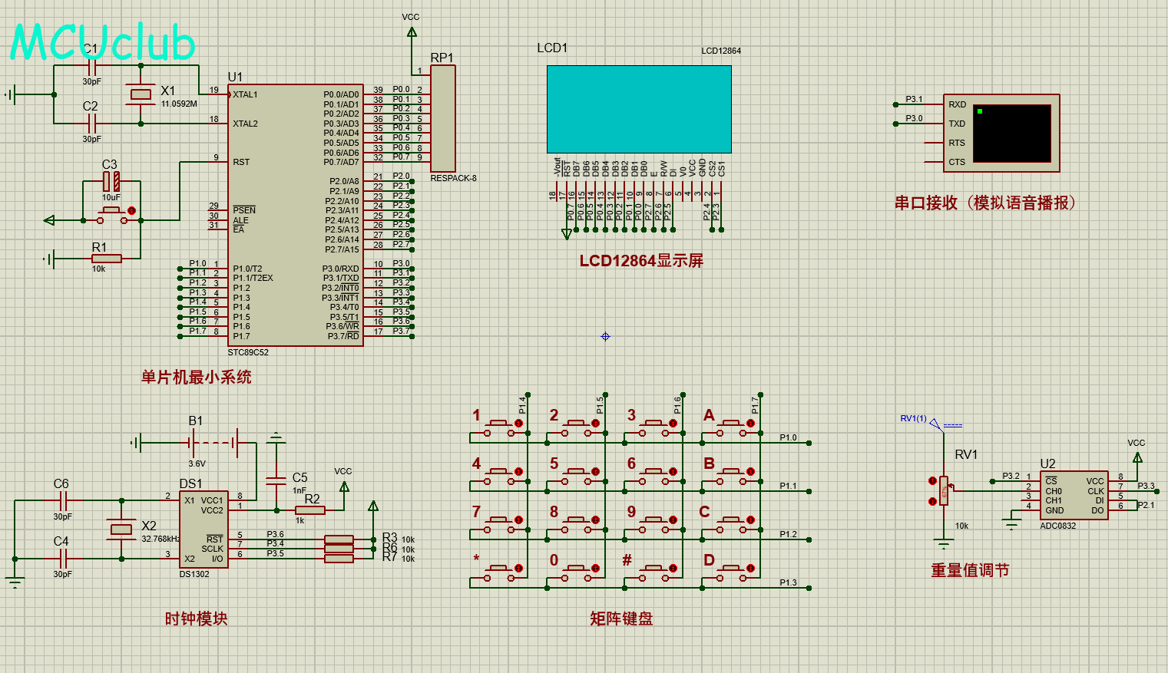Click the '串口接收（模拟语音播报）' label
The height and width of the screenshot is (673, 1168).
click(x=988, y=203)
